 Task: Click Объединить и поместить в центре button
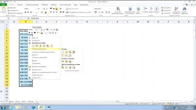(x=78, y=12)
